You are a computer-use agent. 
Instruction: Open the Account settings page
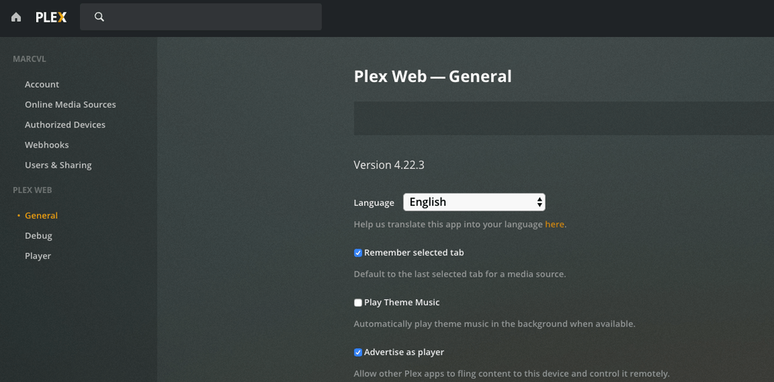tap(42, 85)
